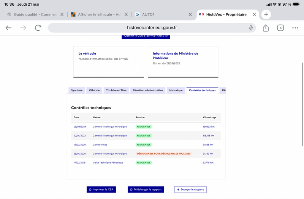The image size is (304, 199).
Task: Focus the histovec.interieur.gouv.fr address bar
Action: click(152, 28)
